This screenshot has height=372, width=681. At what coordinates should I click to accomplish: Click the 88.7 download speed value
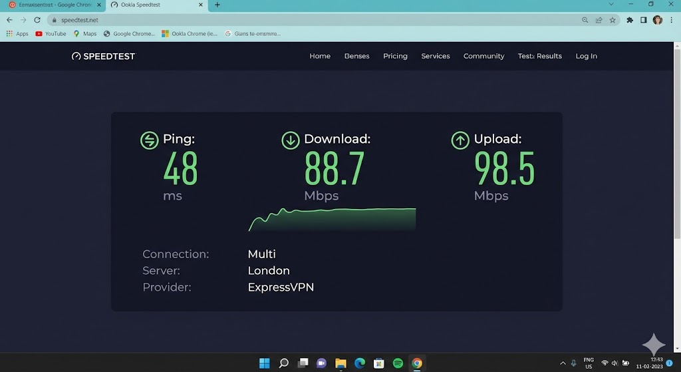(335, 168)
